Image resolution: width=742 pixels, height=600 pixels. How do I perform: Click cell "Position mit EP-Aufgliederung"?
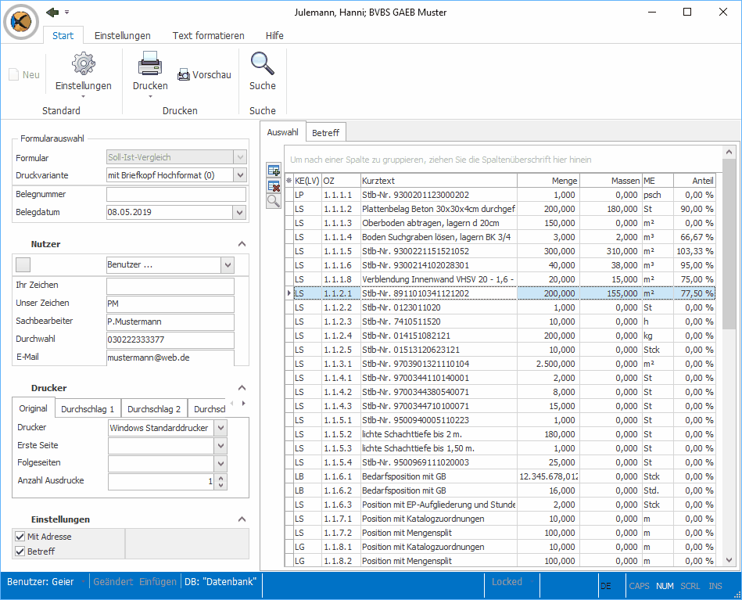coord(439,505)
